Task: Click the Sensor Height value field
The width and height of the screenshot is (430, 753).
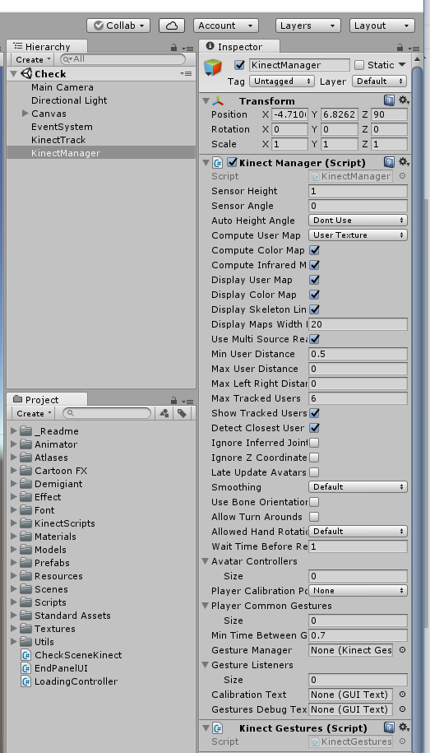Action: (358, 191)
